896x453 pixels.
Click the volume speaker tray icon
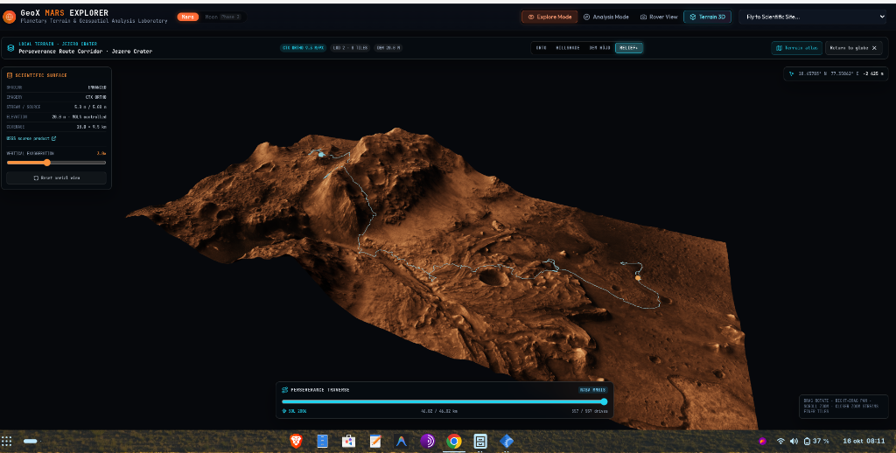coord(794,441)
